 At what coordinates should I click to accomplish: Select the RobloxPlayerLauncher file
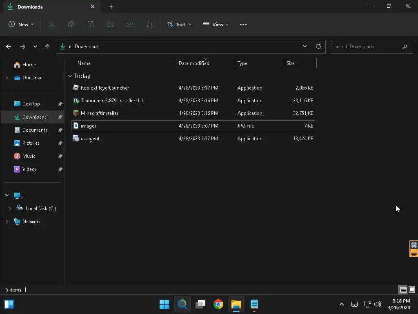[193, 88]
